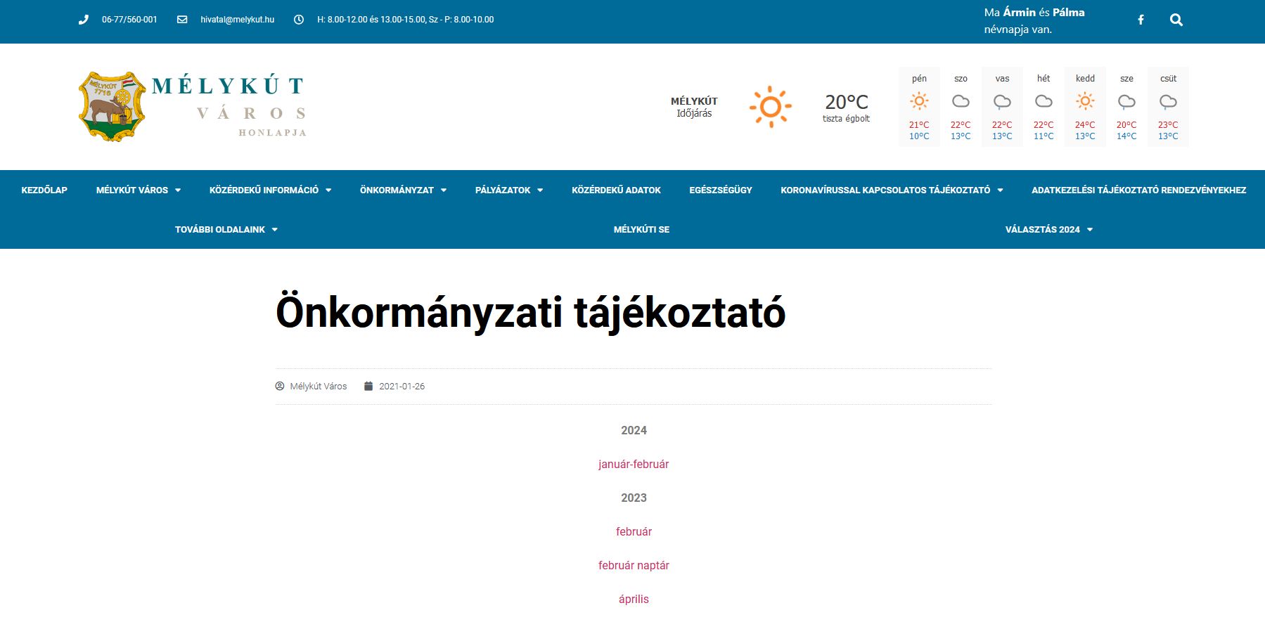Expand the További oldalaink menu arrow
The image size is (1265, 622).
click(275, 230)
